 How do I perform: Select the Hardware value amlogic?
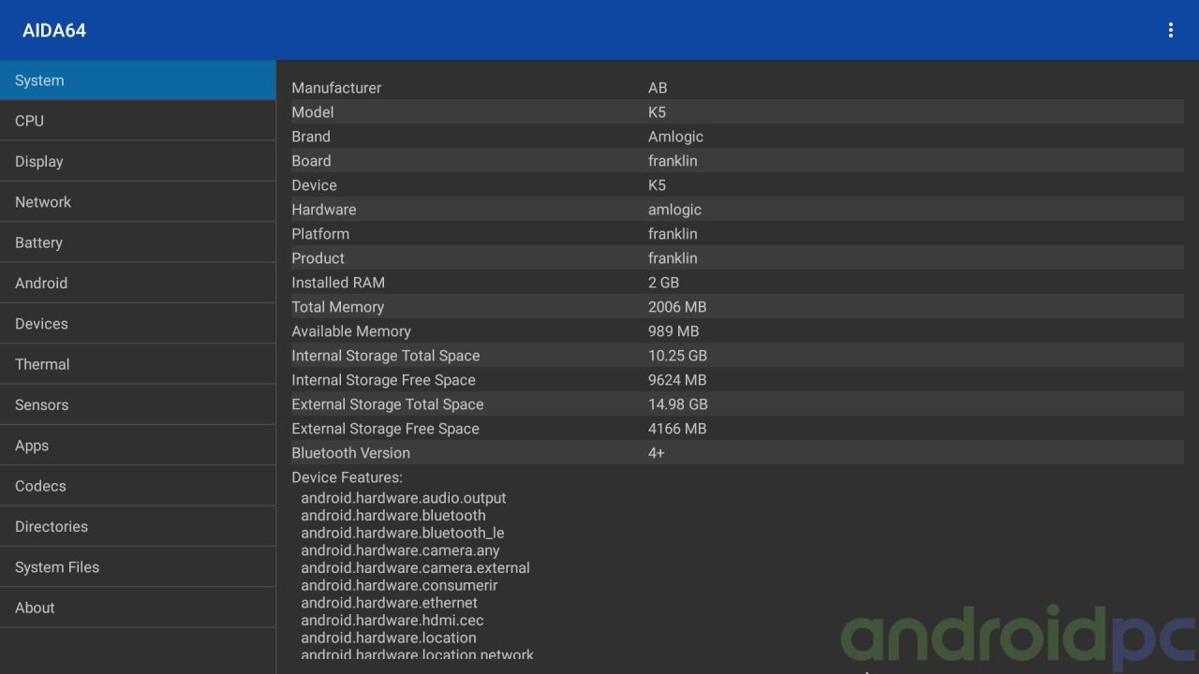(x=674, y=210)
